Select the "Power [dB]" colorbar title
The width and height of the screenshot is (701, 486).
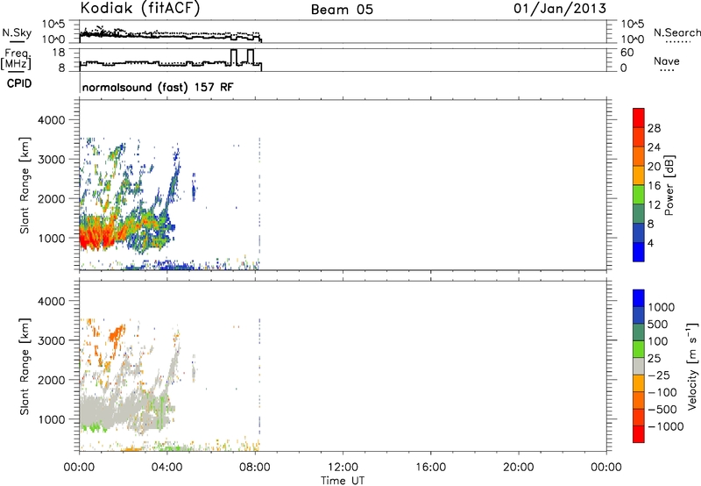(669, 185)
